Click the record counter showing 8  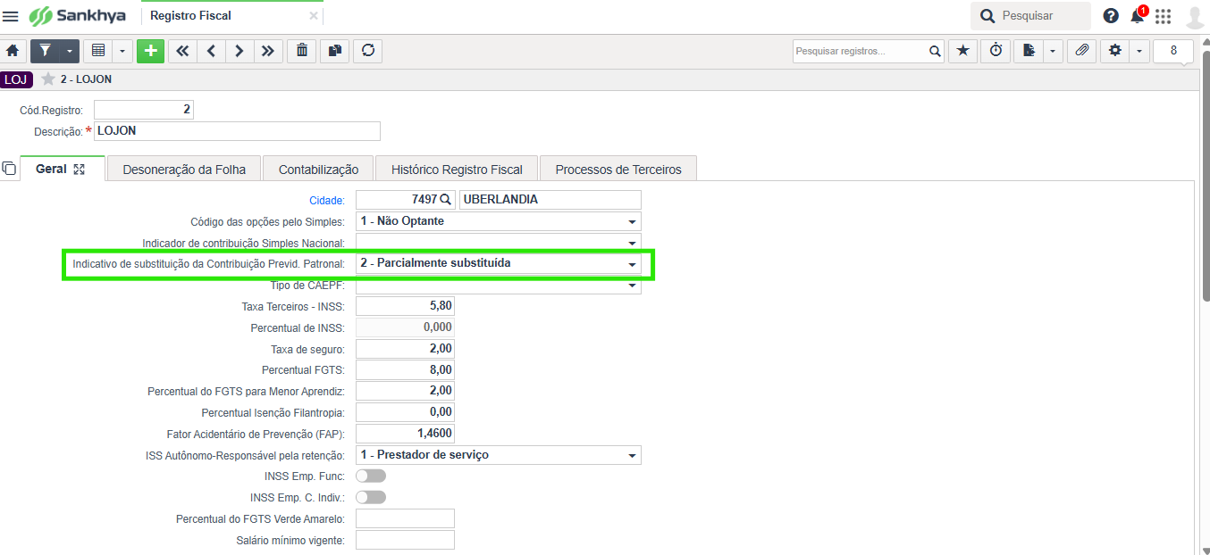point(1173,51)
